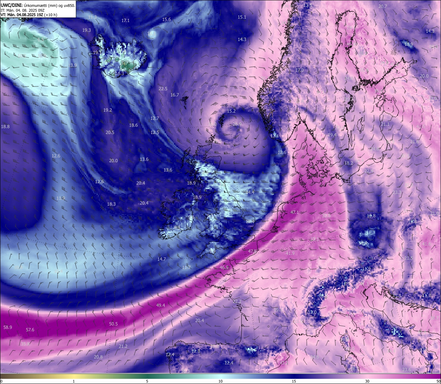
Task: Click the 41.9 map value
Action: click(x=290, y=253)
